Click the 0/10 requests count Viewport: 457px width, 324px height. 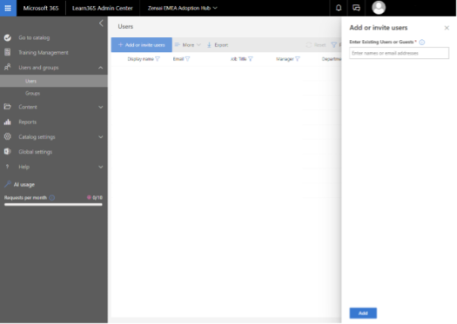coord(98,198)
